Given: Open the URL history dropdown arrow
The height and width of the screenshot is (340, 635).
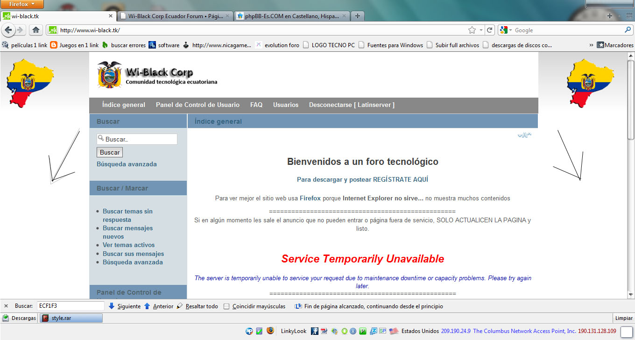Looking at the screenshot, I should tap(481, 30).
